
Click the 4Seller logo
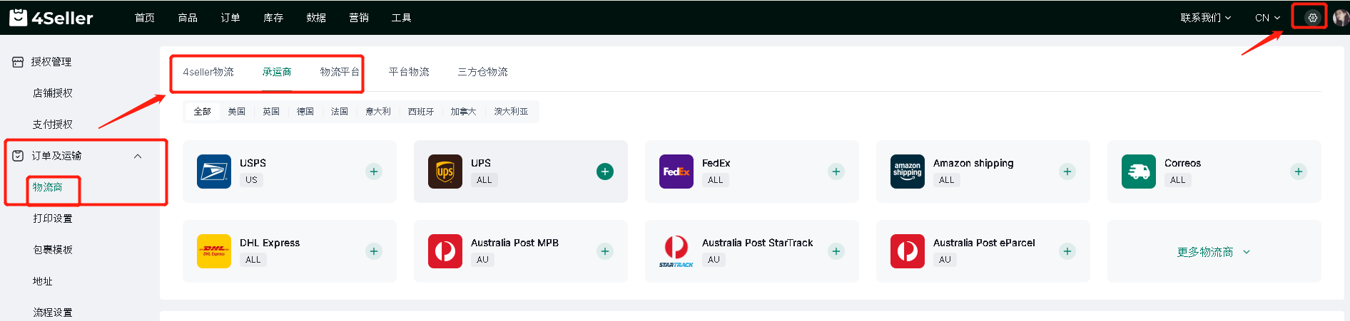[51, 18]
